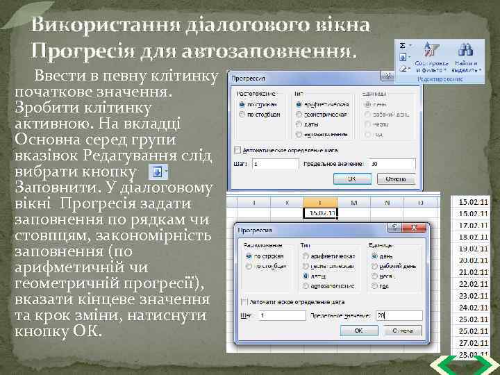Select 'по столбцам' radio in upper dialog
Screen dimensions: 500x375
click(242, 114)
